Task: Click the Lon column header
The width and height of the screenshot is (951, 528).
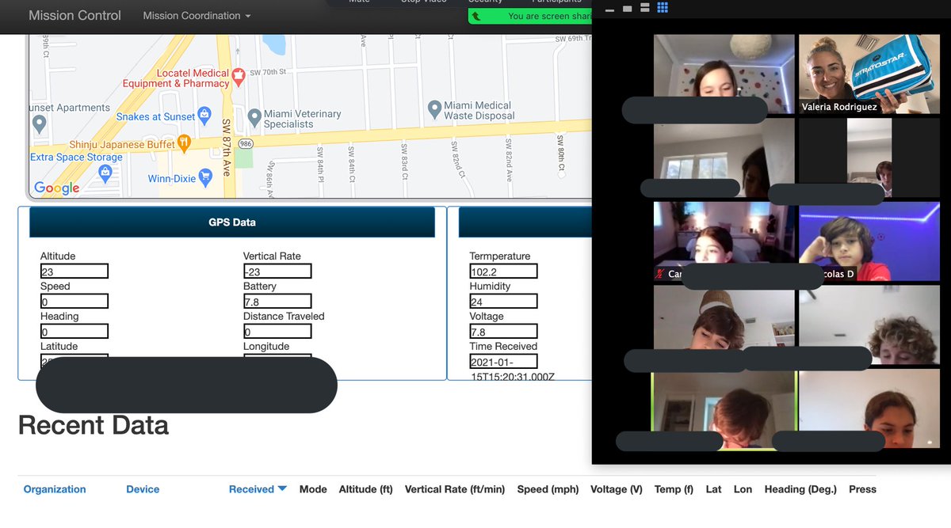Action: pos(743,489)
